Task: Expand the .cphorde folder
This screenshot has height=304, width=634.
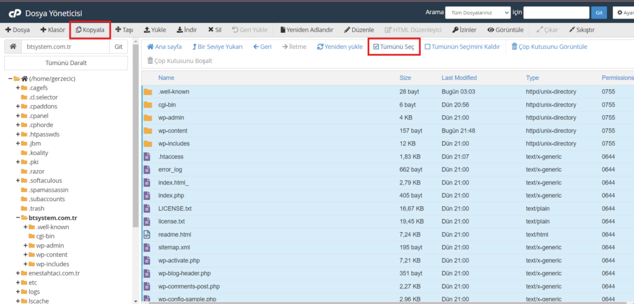Action: click(x=18, y=125)
